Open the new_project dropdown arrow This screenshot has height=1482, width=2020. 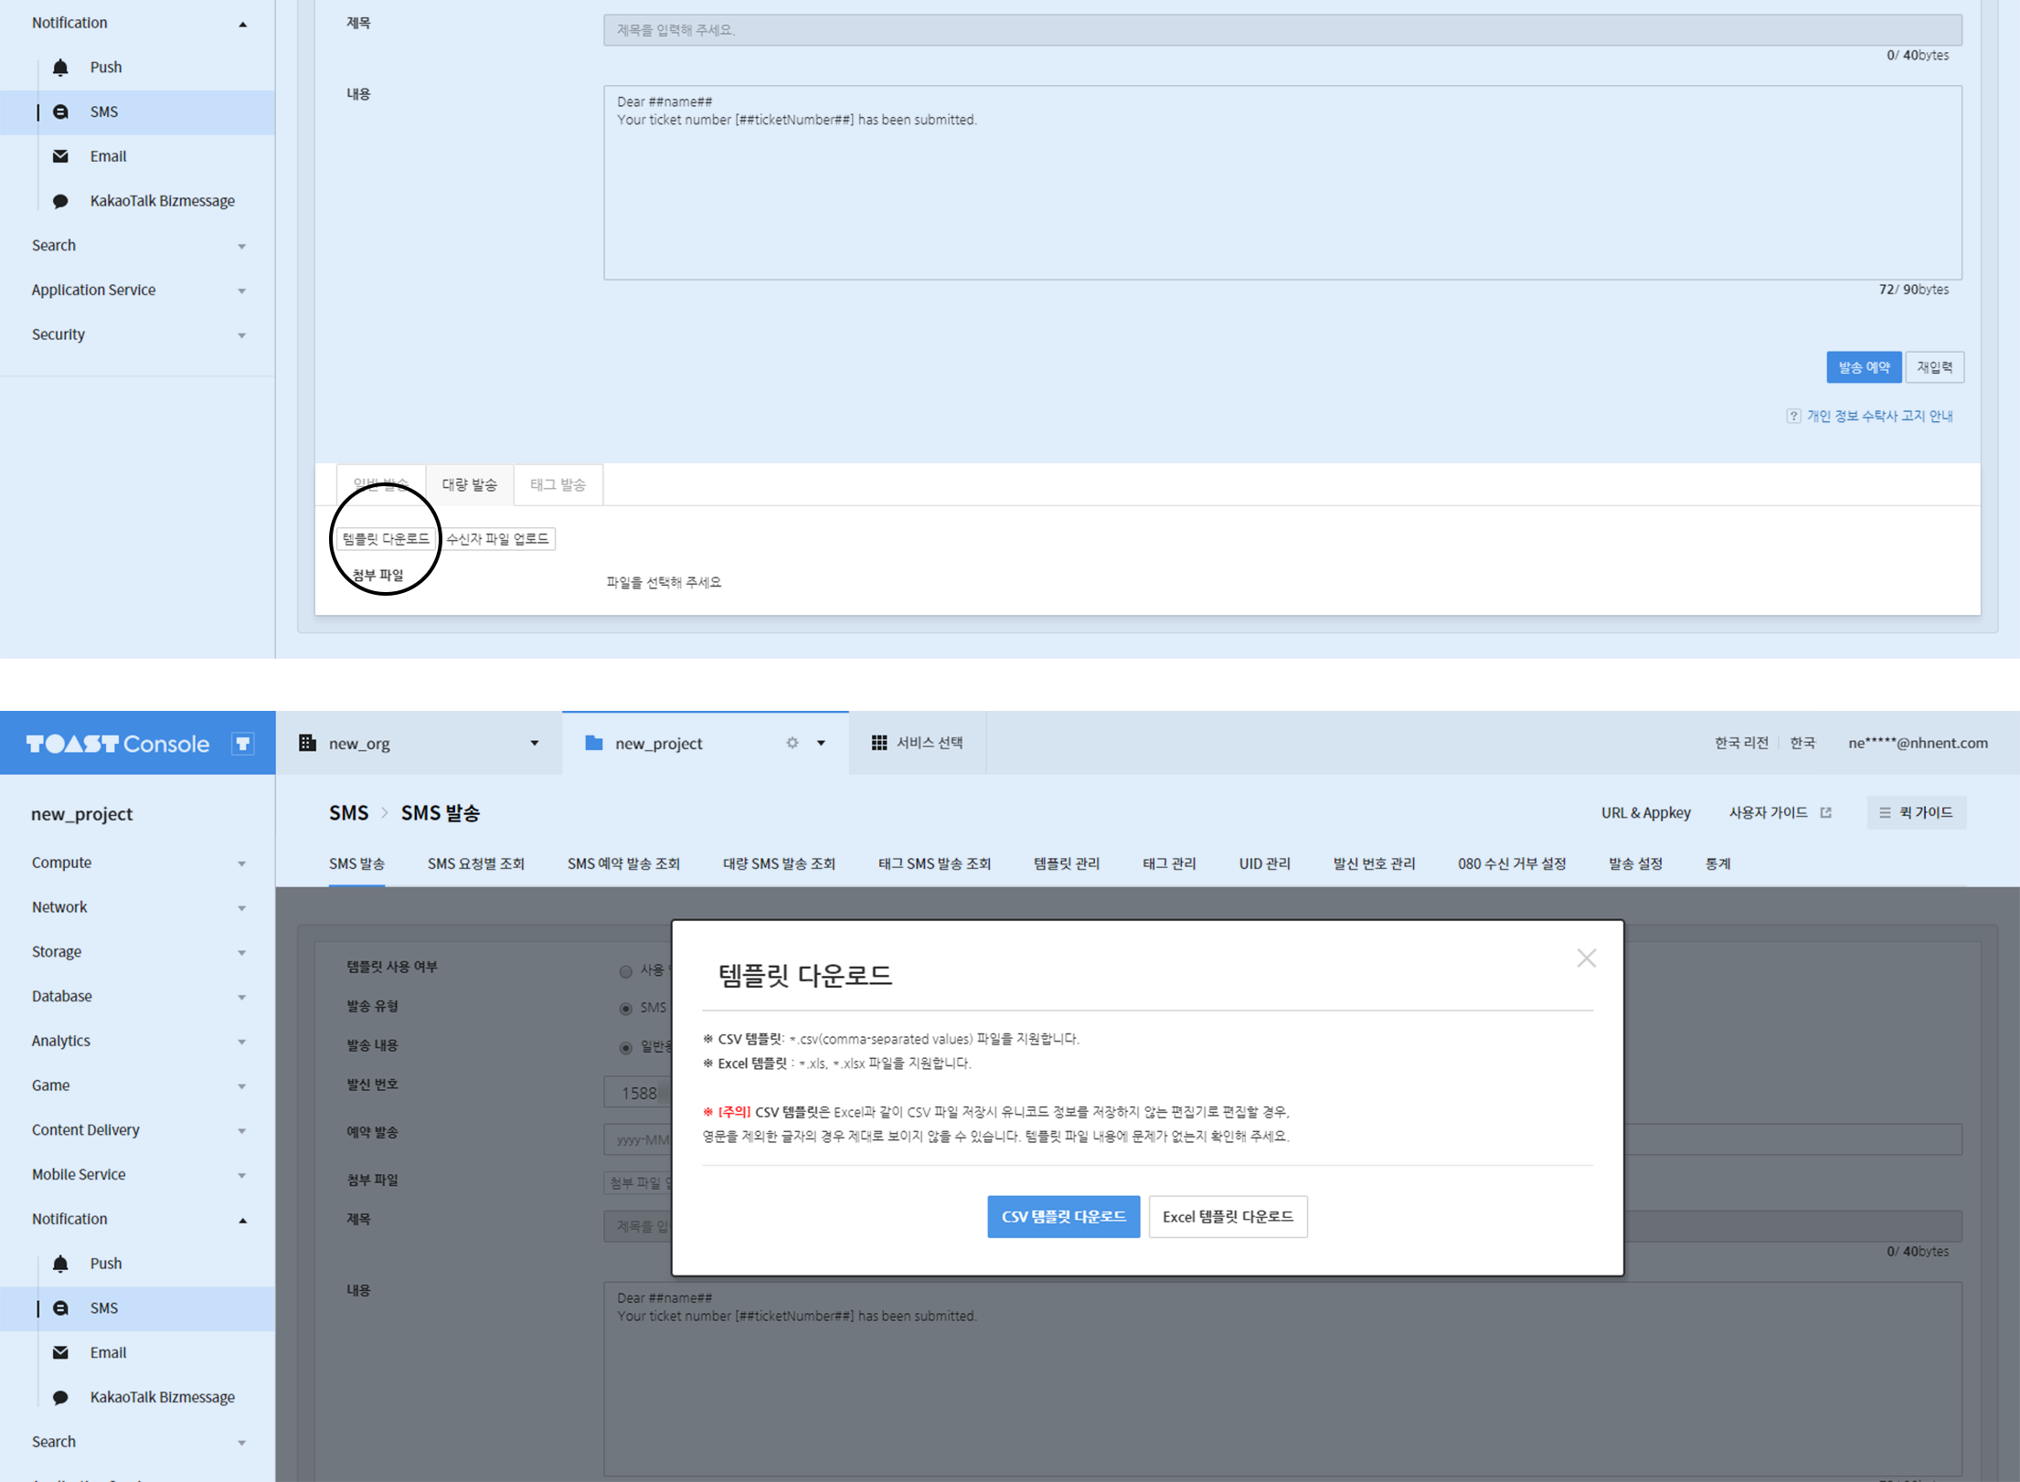point(822,743)
